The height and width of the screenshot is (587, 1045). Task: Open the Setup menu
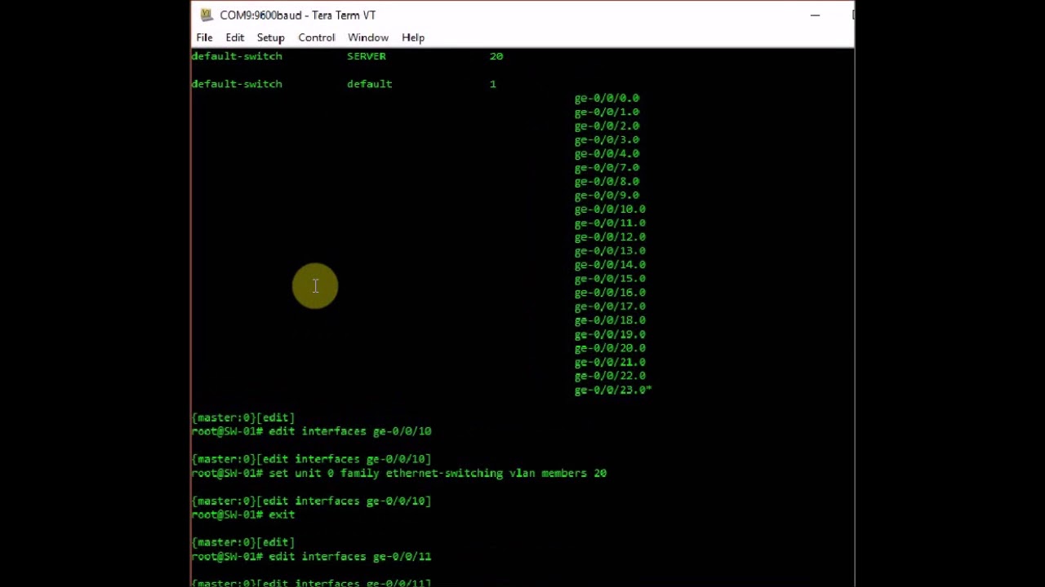point(271,38)
